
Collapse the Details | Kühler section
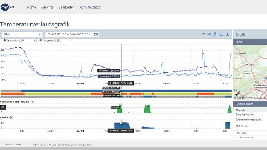[x=250, y=103]
